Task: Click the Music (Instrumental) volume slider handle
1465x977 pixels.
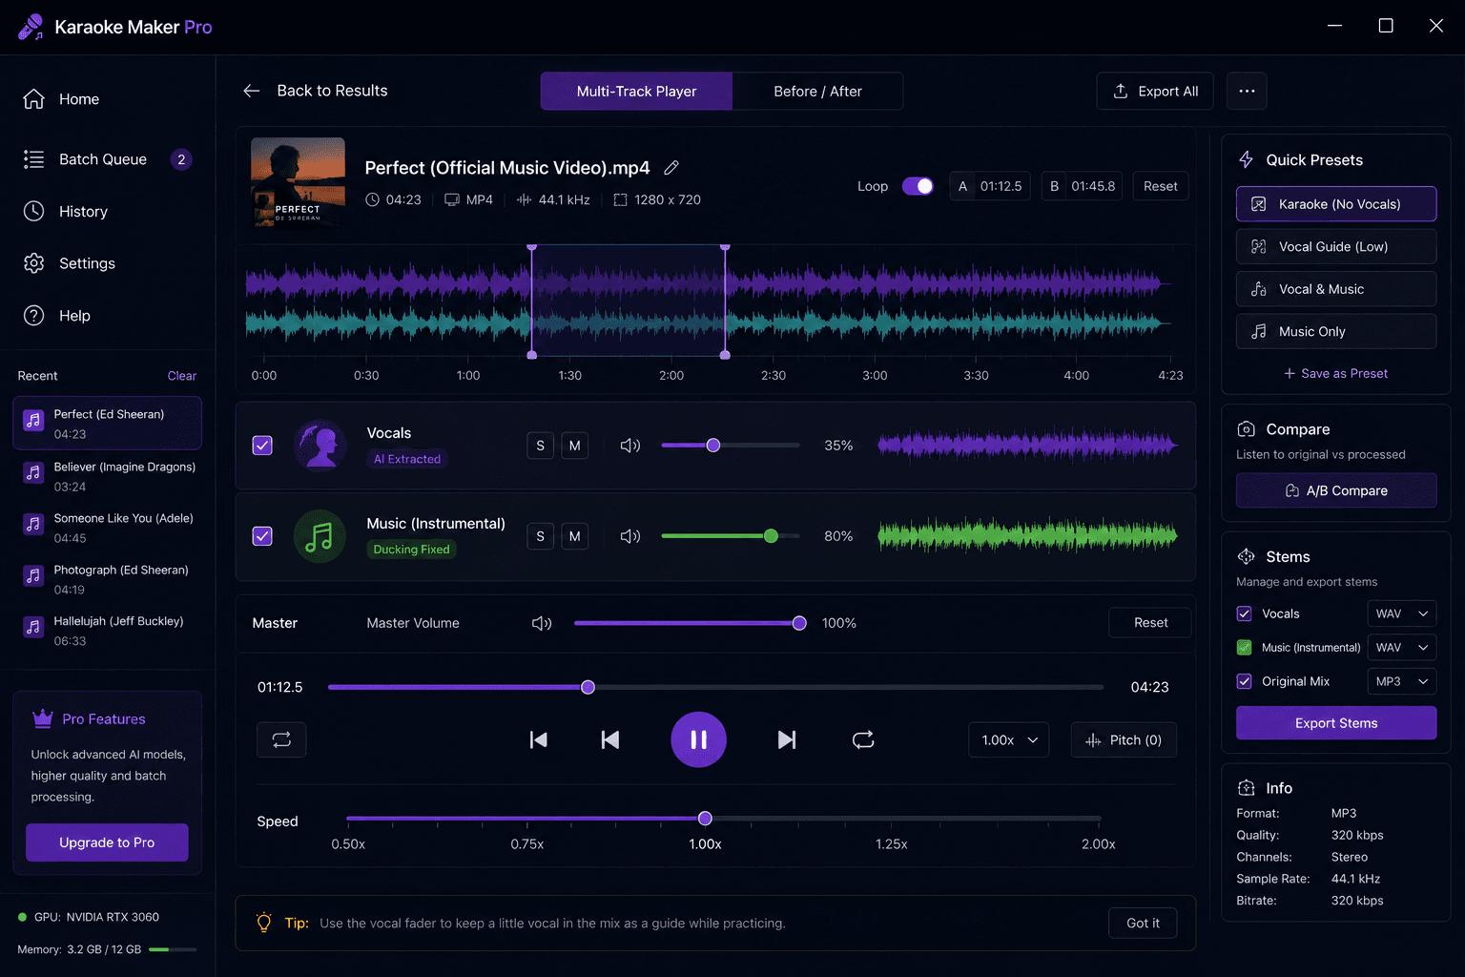Action: 771,536
